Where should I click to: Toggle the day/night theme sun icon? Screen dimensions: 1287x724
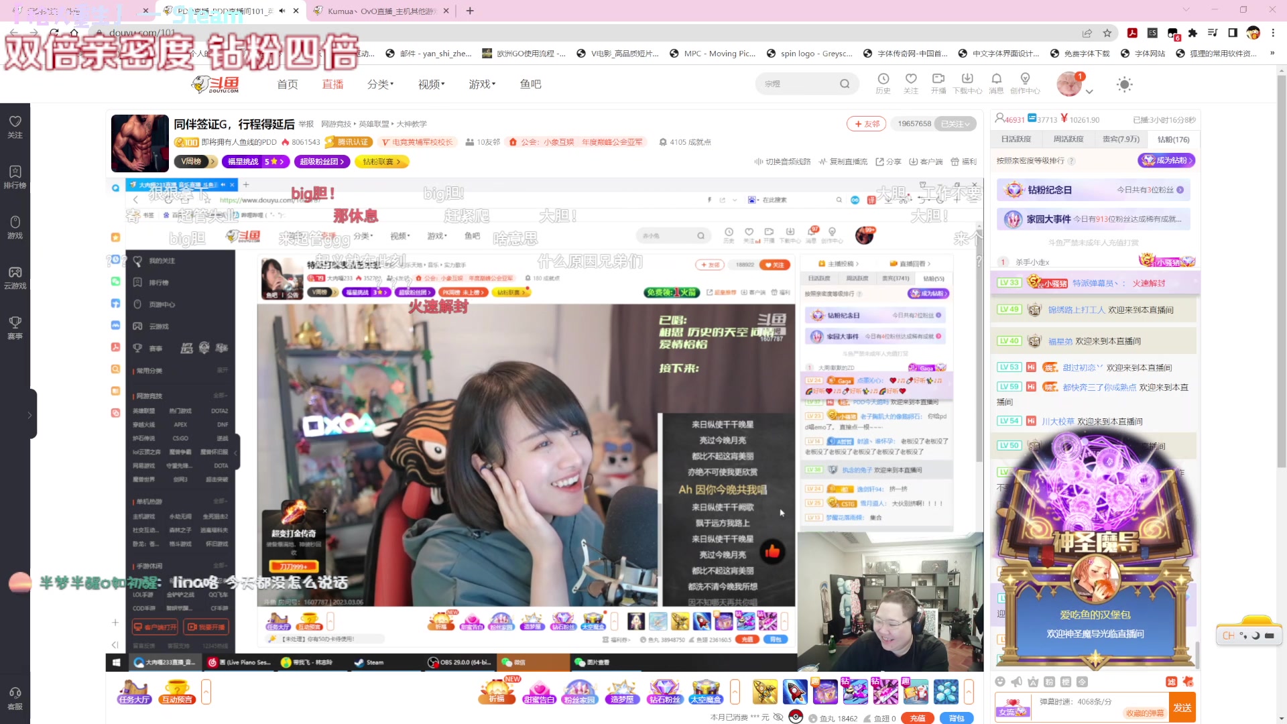(x=1124, y=84)
